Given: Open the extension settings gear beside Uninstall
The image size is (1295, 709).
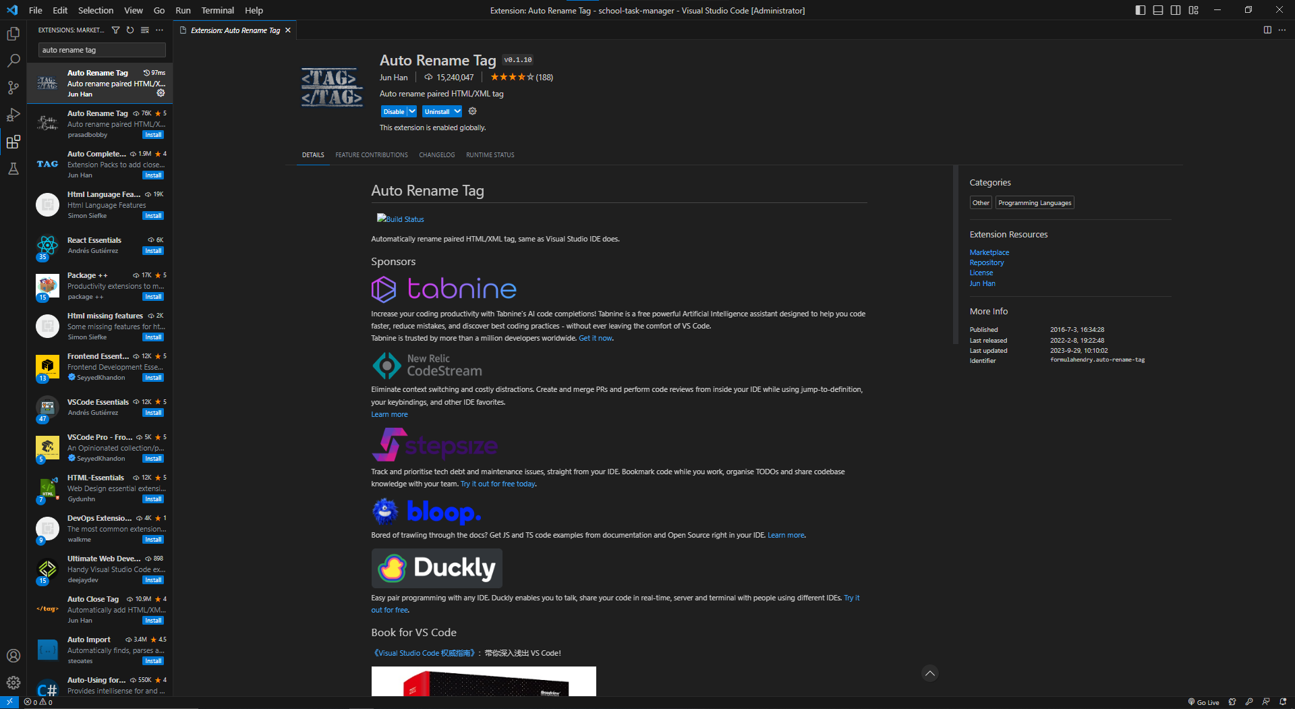Looking at the screenshot, I should click(x=472, y=111).
